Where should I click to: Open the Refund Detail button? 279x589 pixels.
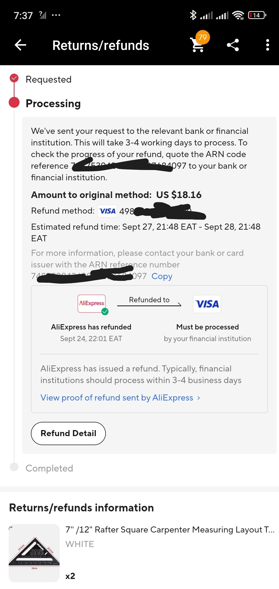(x=68, y=433)
